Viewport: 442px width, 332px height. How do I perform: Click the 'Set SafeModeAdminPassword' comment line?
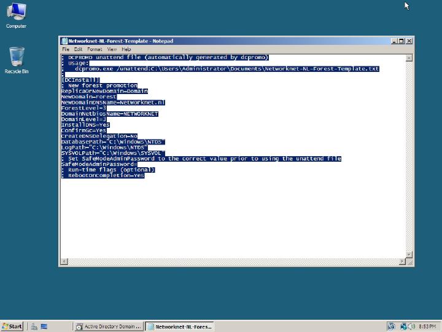[x=201, y=159]
